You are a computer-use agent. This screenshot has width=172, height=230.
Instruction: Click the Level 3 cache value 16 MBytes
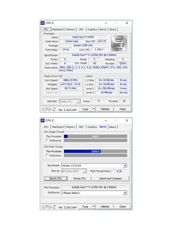click(106, 93)
